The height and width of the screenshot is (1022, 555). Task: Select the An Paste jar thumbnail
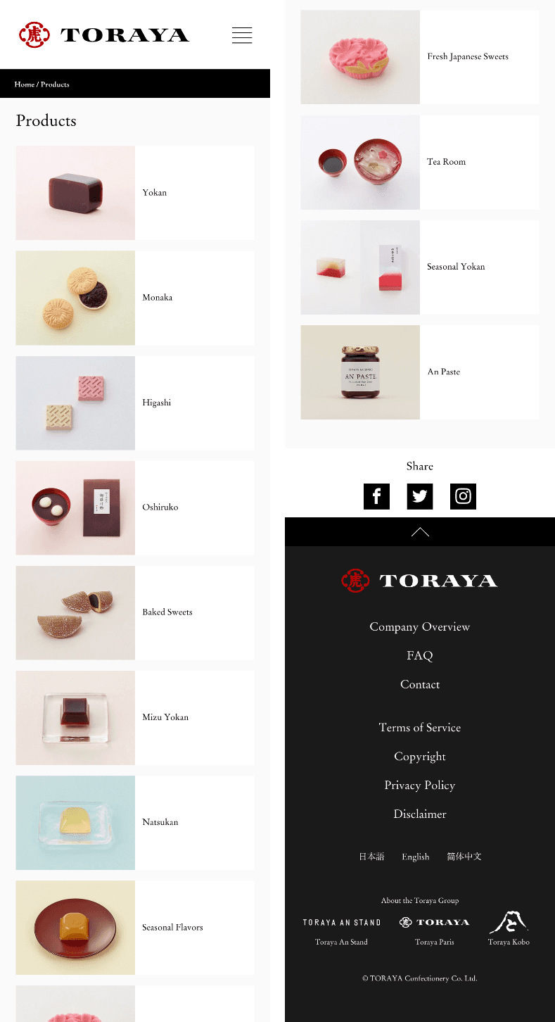pyautogui.click(x=360, y=372)
